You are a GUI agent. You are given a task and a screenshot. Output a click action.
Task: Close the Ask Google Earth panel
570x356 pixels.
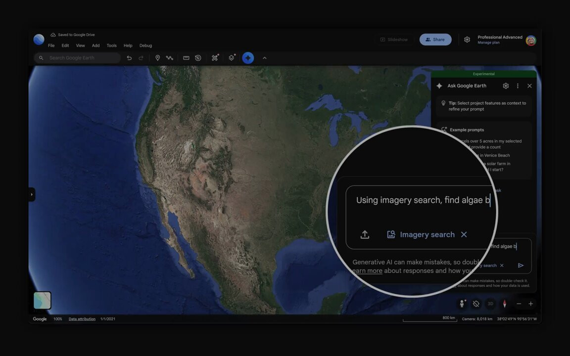click(x=529, y=86)
